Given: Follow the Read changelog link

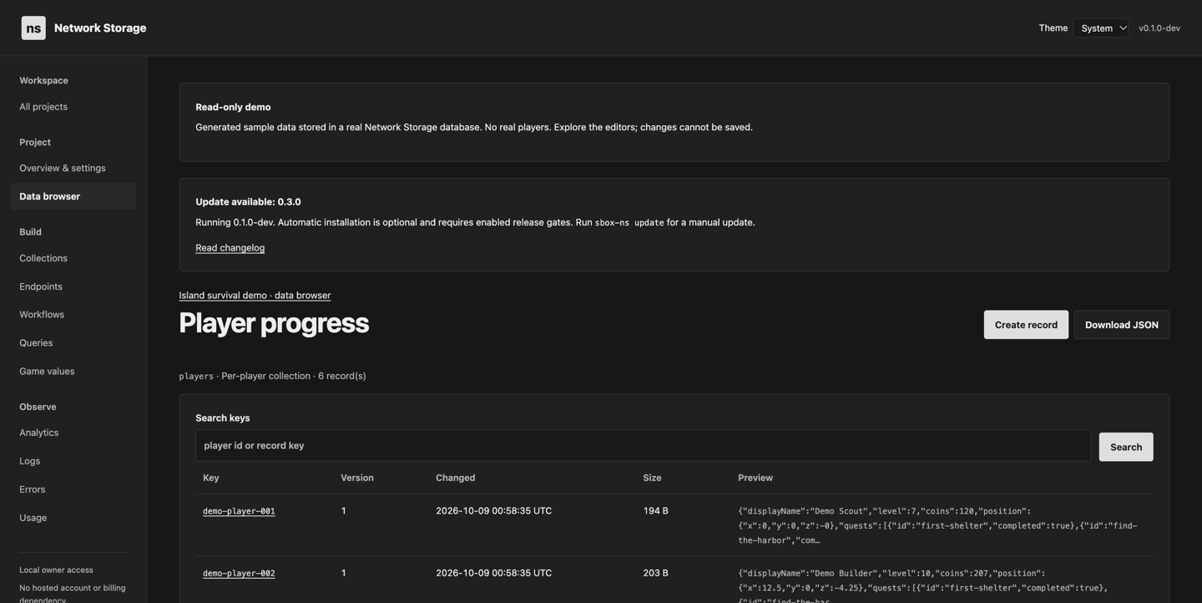Looking at the screenshot, I should [x=230, y=248].
